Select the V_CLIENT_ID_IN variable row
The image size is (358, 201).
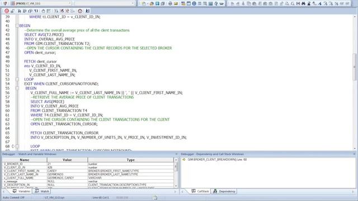pos(88,167)
